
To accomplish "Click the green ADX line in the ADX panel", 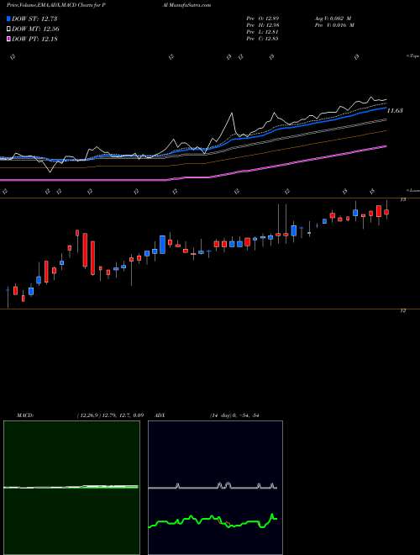I will 213,521.
